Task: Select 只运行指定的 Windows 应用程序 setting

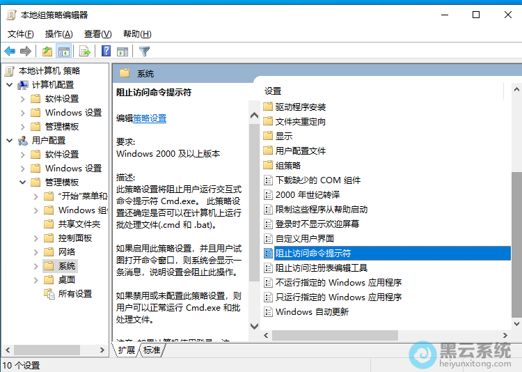Action: click(x=333, y=297)
